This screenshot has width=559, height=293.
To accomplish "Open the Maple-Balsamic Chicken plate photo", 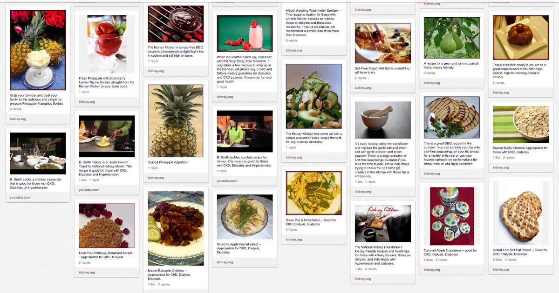I will point(176,228).
